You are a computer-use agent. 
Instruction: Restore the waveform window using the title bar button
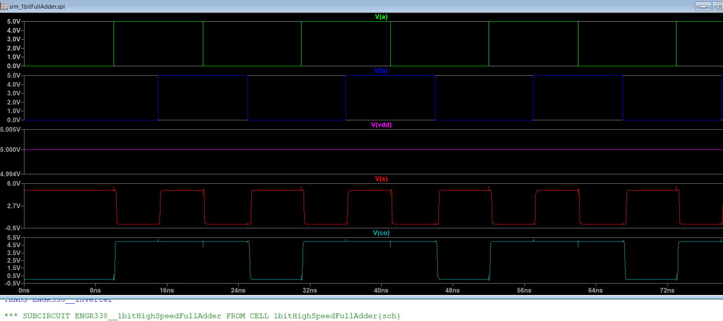coord(719,6)
